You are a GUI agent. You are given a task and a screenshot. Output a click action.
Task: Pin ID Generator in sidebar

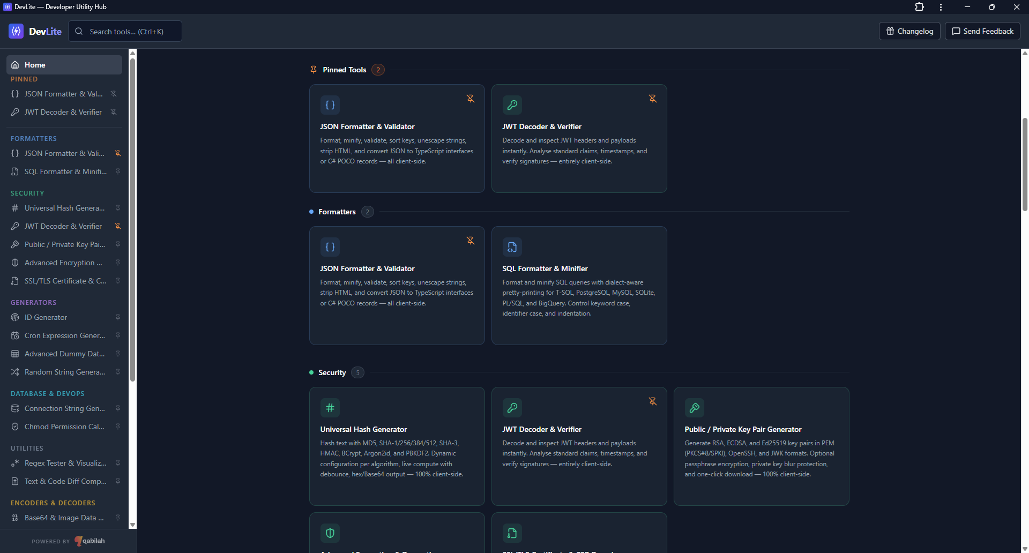pyautogui.click(x=118, y=317)
